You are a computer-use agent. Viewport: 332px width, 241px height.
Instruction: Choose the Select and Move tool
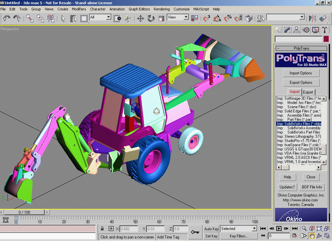pos(140,19)
